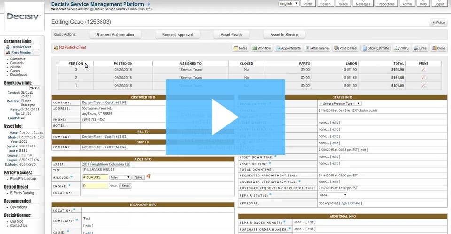The width and height of the screenshot is (451, 234).
Task: Edit the Asset Down Time
Action: click(x=335, y=157)
